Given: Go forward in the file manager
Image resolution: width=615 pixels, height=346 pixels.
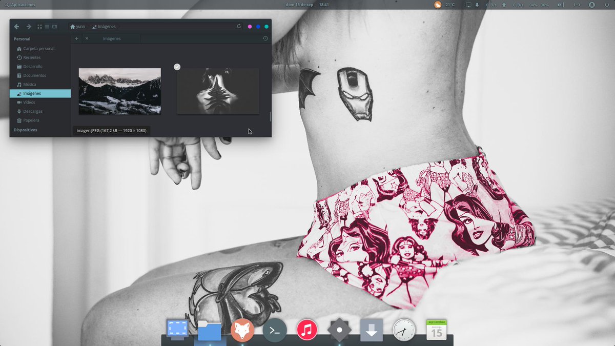Looking at the screenshot, I should [x=29, y=27].
